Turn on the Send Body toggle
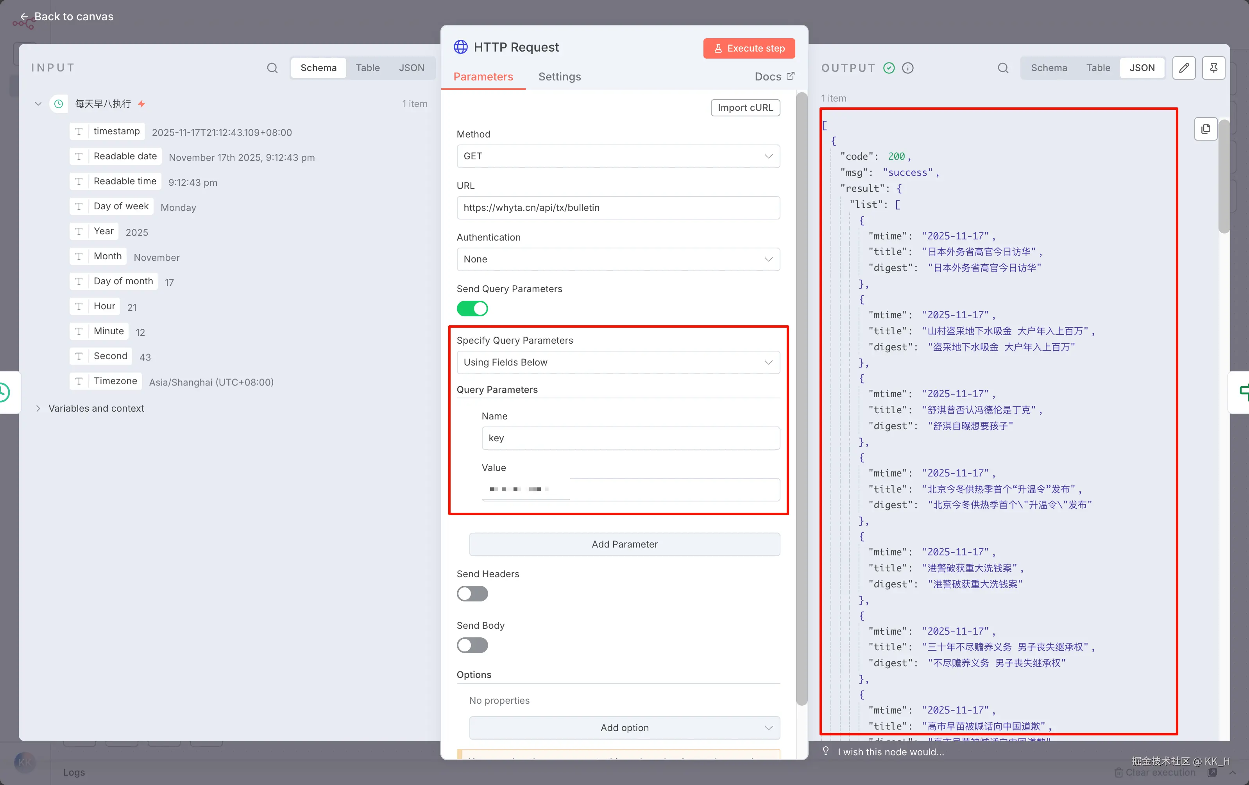Viewport: 1249px width, 785px height. 472,645
